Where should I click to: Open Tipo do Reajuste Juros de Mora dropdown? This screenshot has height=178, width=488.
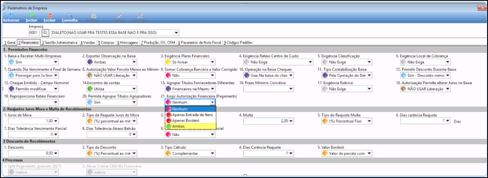[134, 121]
